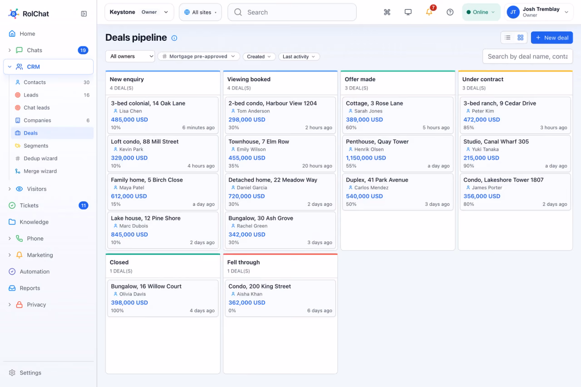Expand the Marketing section chevron
Viewport: 581px width, 387px height.
tap(10, 255)
